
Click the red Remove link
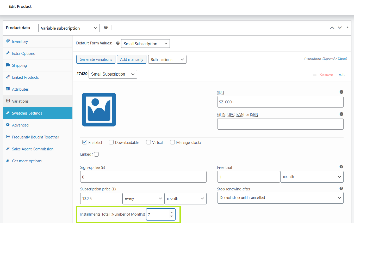[x=326, y=75]
